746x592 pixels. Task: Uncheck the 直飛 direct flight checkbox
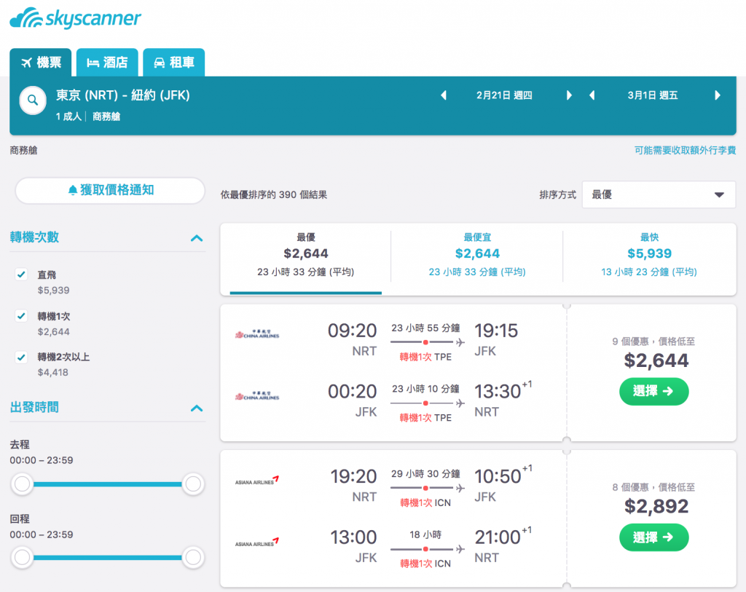tap(21, 275)
